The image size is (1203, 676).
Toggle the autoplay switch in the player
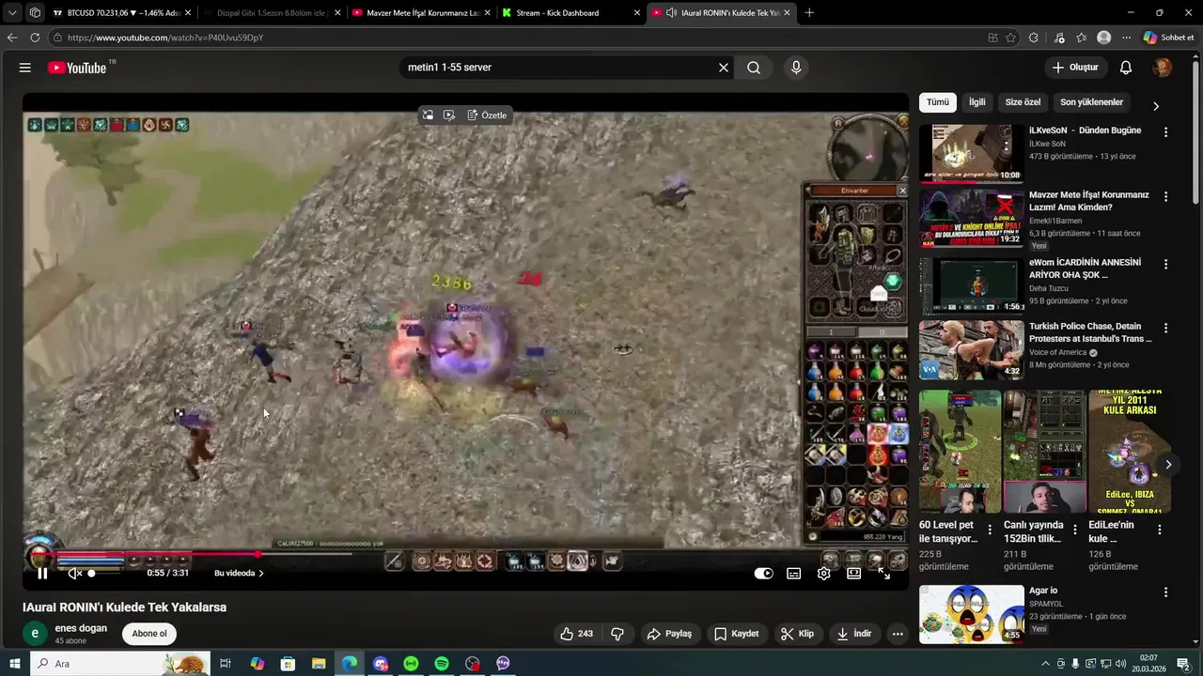click(764, 573)
